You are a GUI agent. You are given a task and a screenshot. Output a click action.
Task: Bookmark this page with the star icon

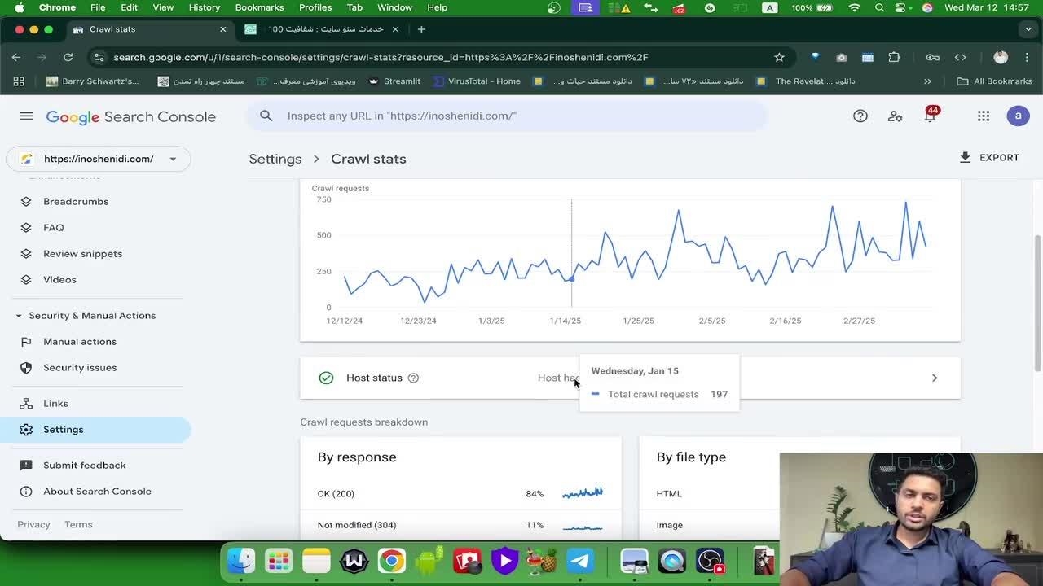tap(779, 57)
